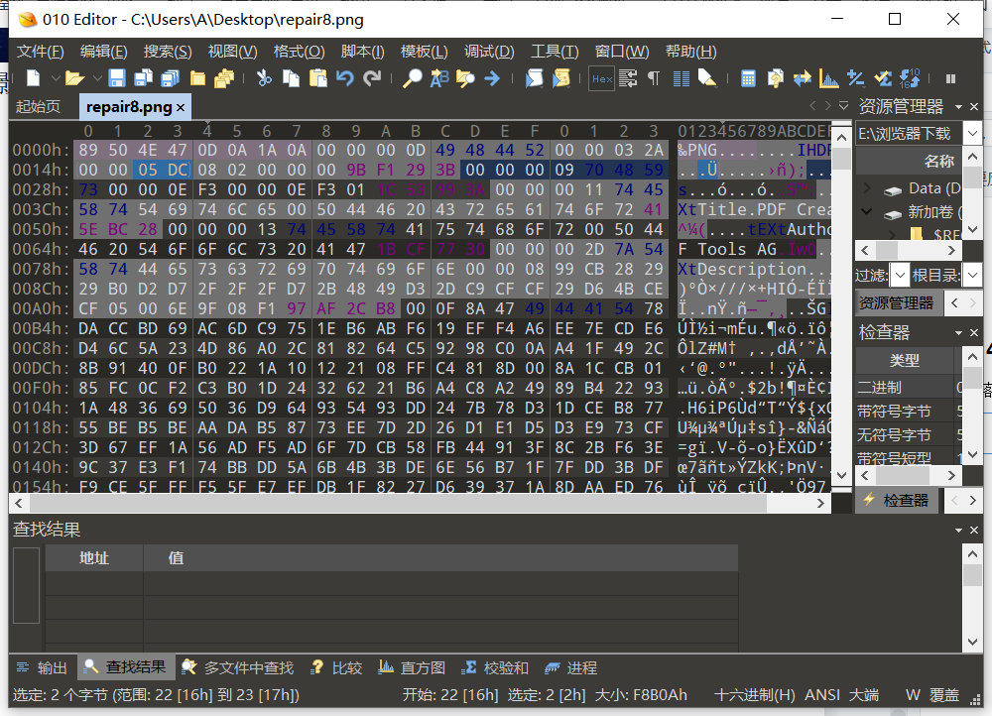Toggle the Hex edit mode button

(602, 79)
